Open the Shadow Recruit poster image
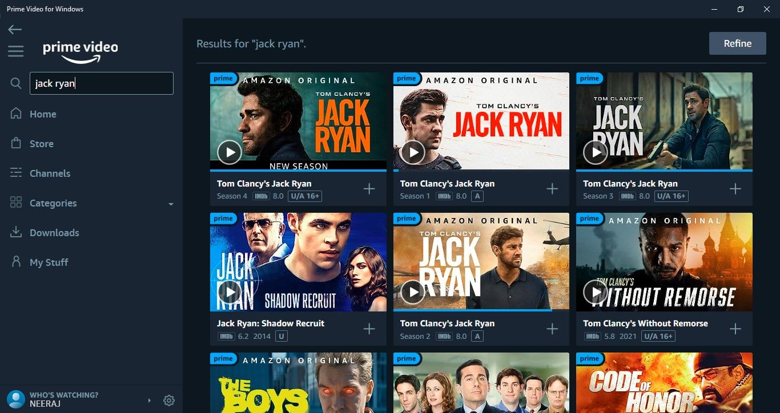 (x=298, y=262)
